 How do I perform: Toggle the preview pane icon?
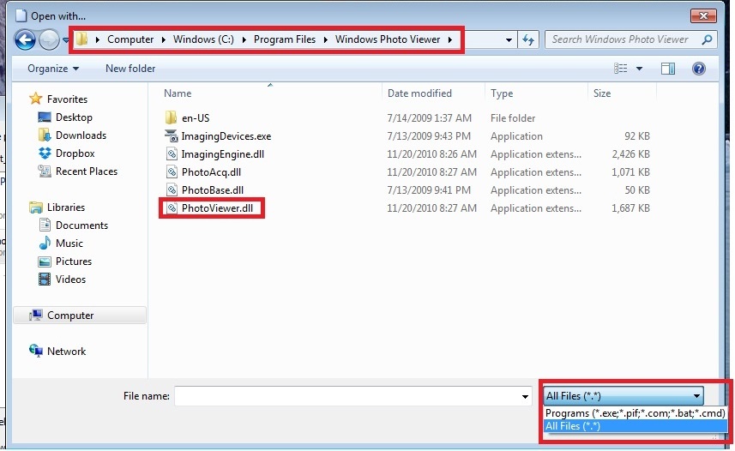pos(668,69)
